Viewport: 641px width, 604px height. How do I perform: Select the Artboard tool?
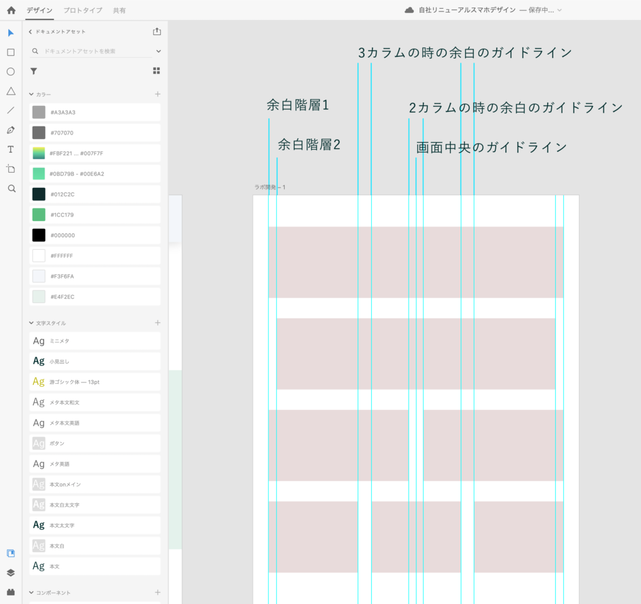(11, 169)
